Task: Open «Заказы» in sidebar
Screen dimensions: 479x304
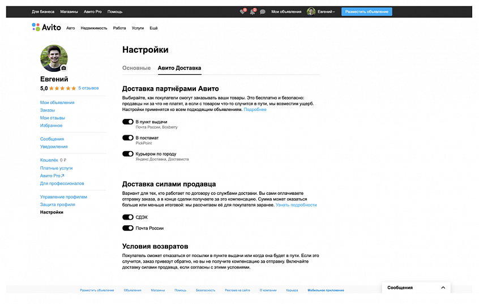Action: pos(48,110)
